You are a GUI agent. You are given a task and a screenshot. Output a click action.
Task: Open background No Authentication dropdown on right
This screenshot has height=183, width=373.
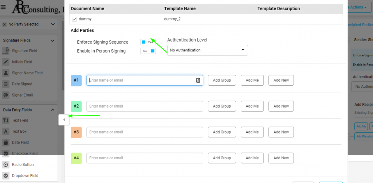click(x=362, y=87)
